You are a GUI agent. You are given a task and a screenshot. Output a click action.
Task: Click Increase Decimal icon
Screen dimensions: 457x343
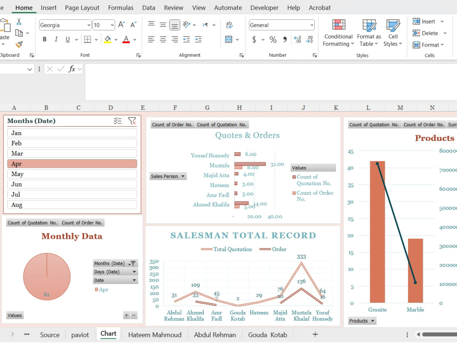coord(298,39)
